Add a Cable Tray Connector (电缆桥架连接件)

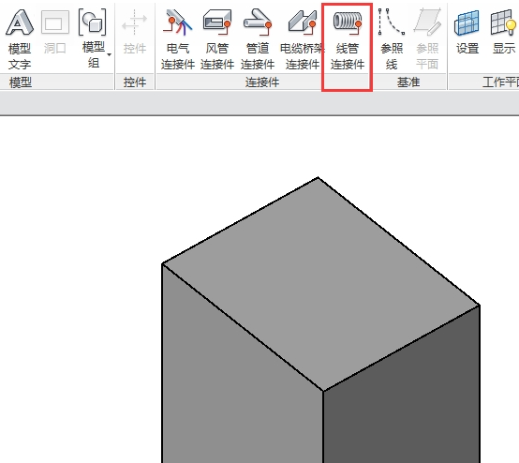click(303, 39)
